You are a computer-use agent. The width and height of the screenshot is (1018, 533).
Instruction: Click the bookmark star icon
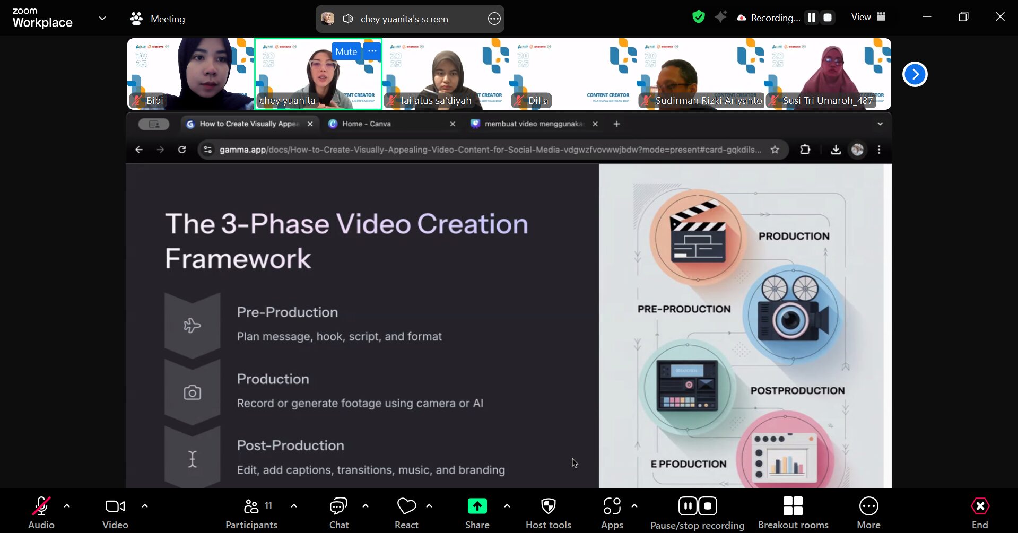coord(775,150)
